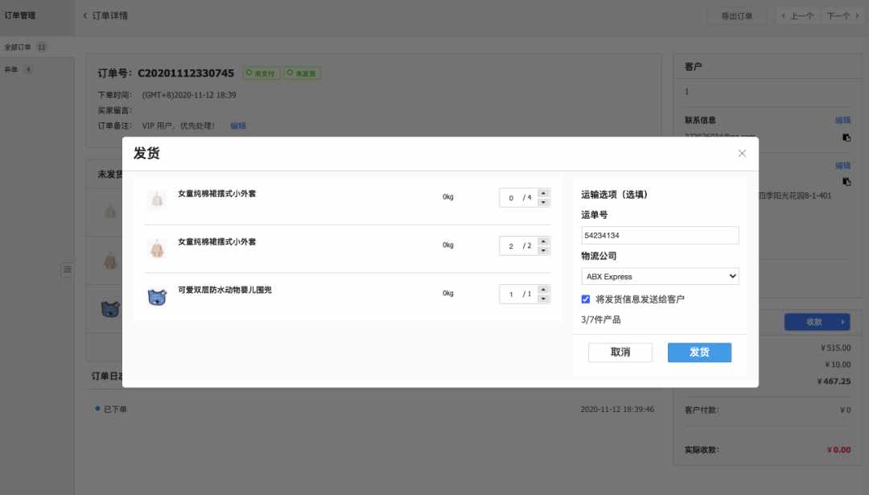Click the 运单号 input field
The width and height of the screenshot is (869, 495).
pos(660,235)
